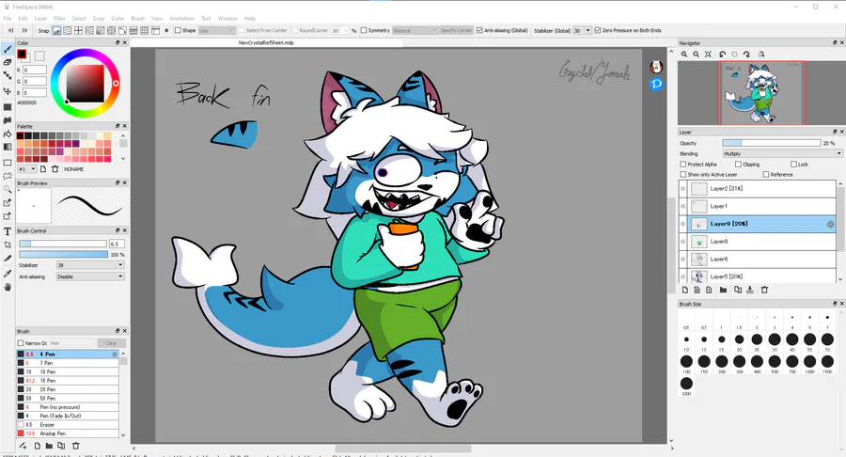846x457 pixels.
Task: Click the Navigator preview thumbnail
Action: [x=761, y=93]
